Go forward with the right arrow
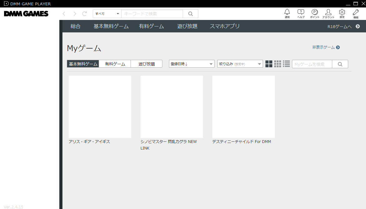Viewport: 366px width, 209px height. [75, 14]
